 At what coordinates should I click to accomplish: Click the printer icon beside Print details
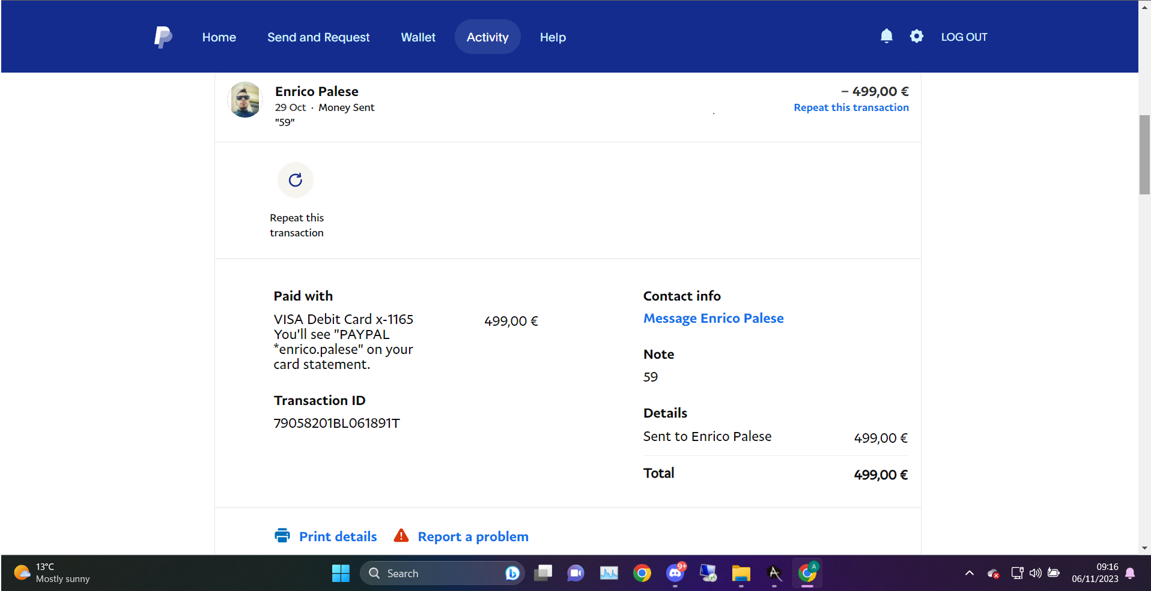(x=282, y=536)
